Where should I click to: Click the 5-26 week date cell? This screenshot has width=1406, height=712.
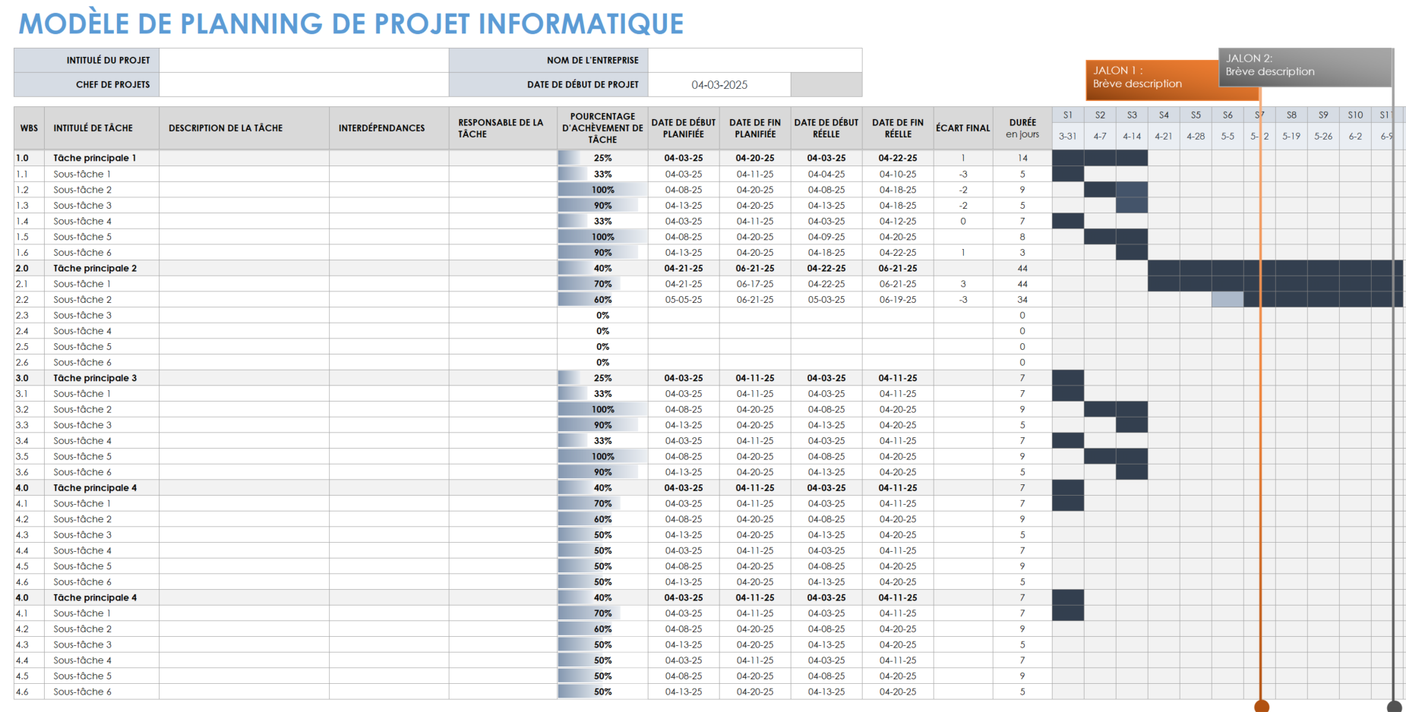coord(1323,137)
